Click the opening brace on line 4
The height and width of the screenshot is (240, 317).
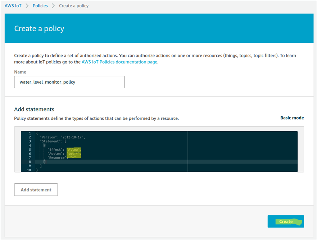point(44,145)
